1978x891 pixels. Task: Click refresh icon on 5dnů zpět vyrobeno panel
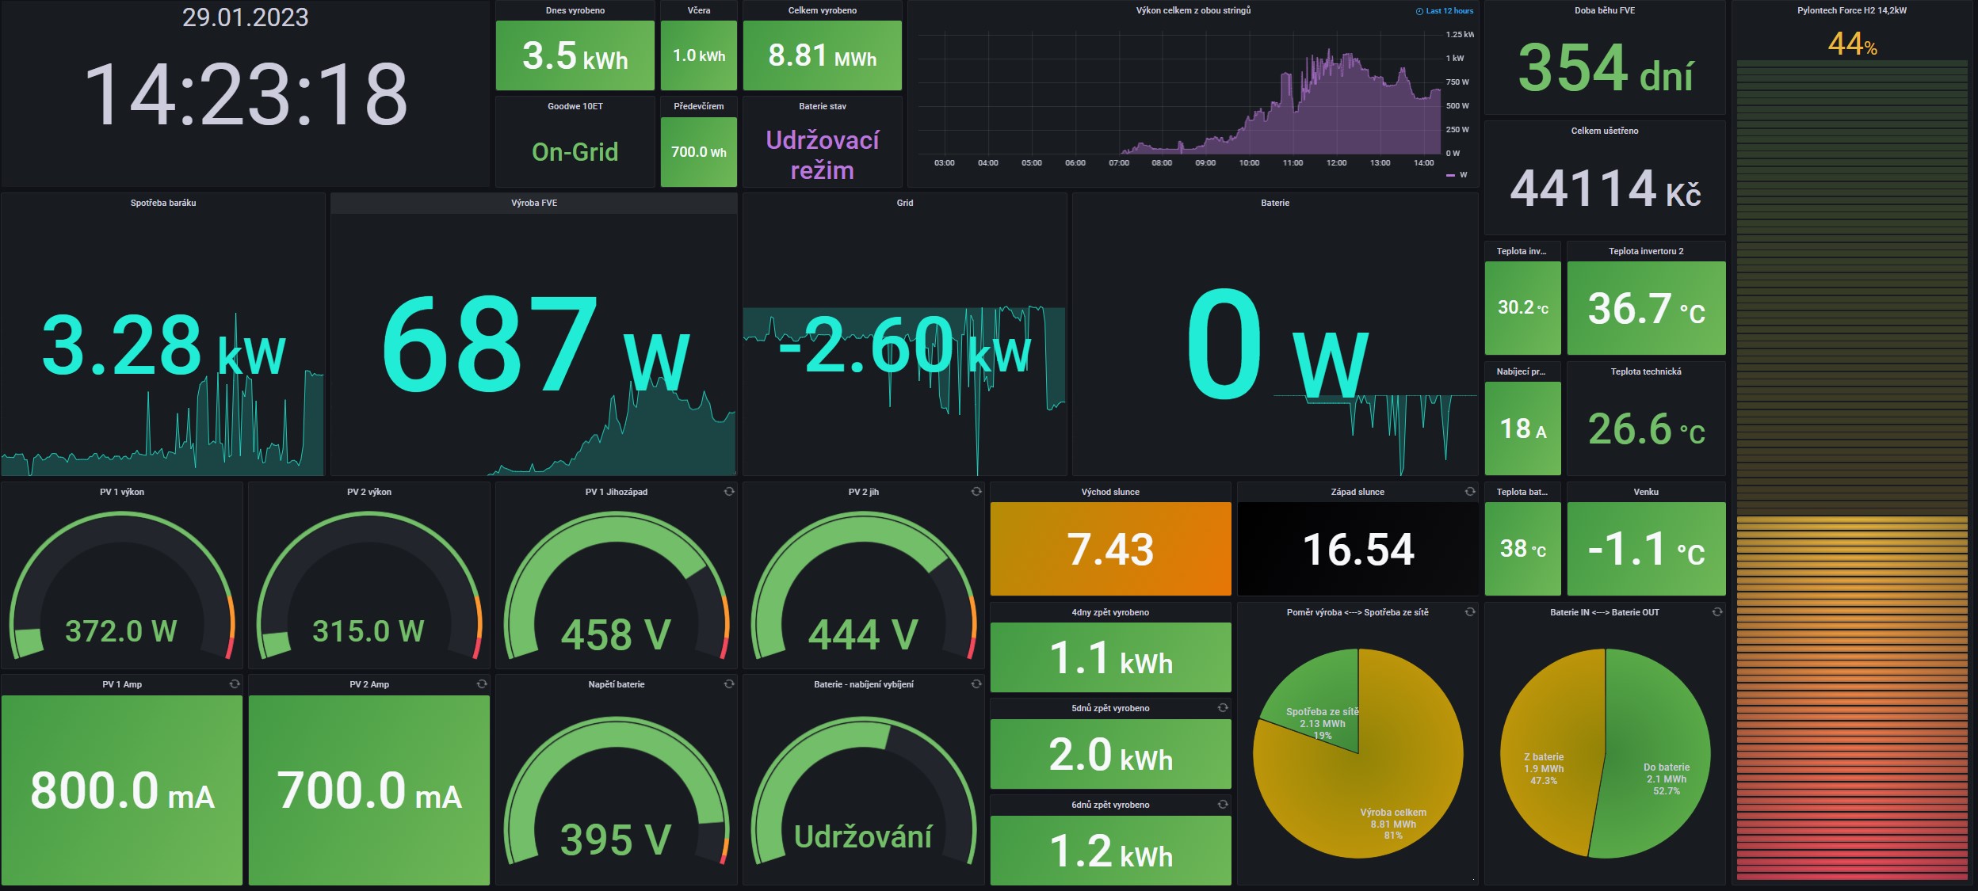click(x=1223, y=708)
